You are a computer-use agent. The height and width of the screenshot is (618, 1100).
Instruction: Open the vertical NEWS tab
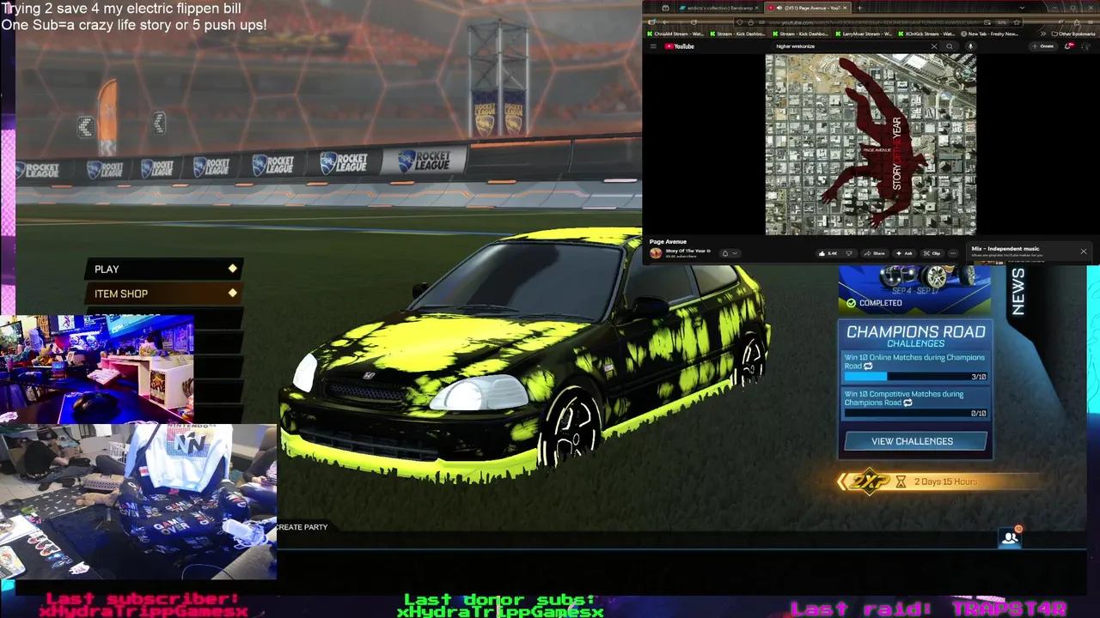(1018, 292)
